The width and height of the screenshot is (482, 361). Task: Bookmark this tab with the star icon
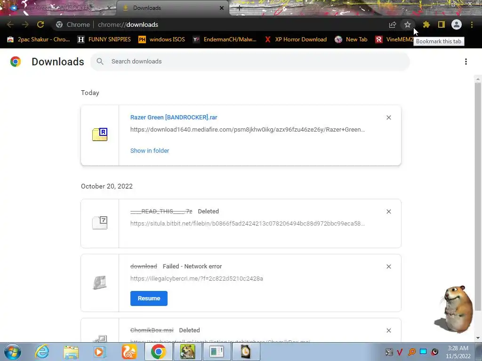click(x=407, y=24)
